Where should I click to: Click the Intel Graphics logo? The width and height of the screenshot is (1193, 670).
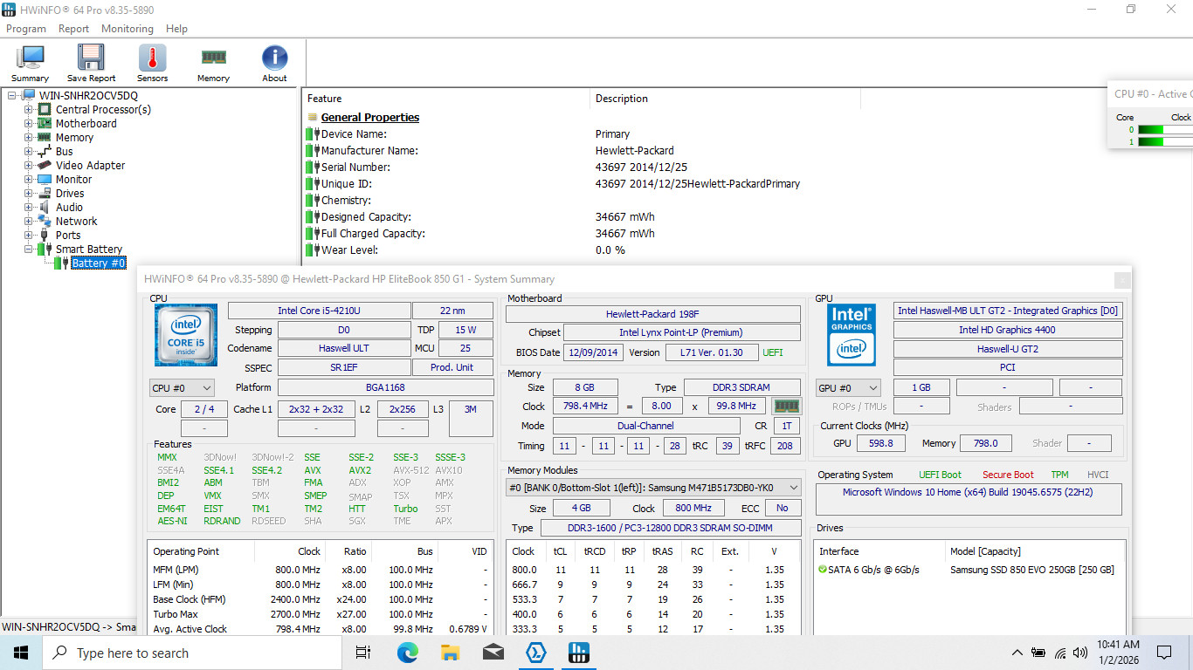click(x=852, y=335)
